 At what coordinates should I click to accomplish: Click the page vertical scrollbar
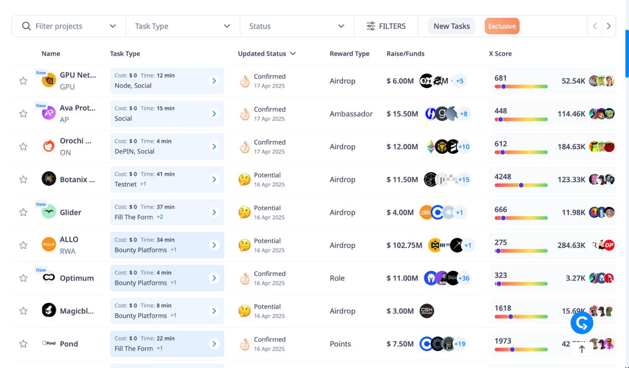627,53
